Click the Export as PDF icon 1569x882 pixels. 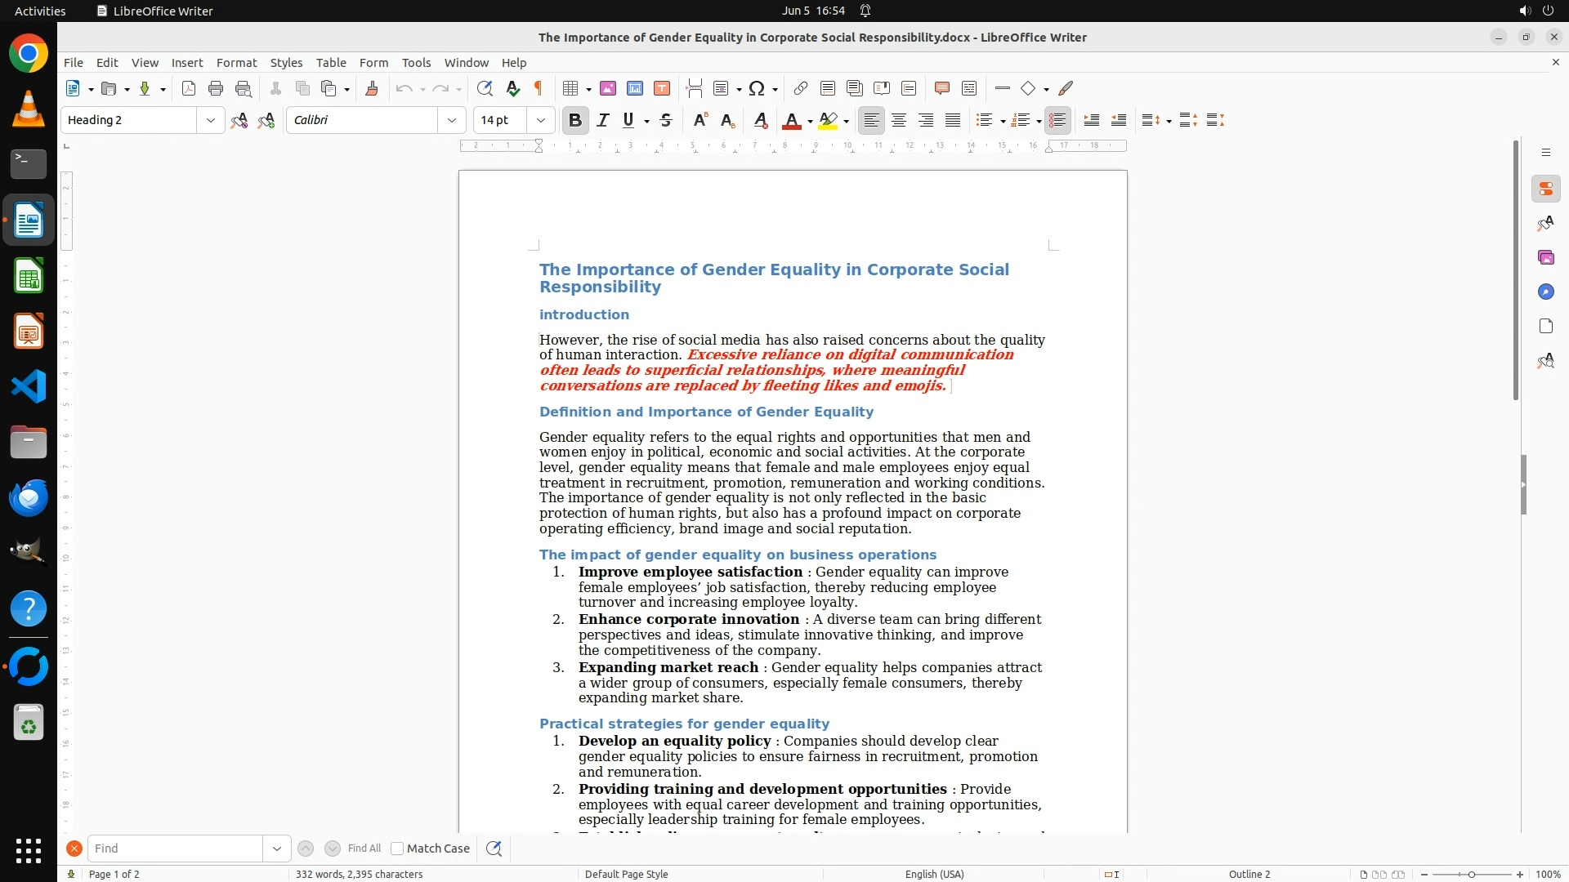[189, 88]
